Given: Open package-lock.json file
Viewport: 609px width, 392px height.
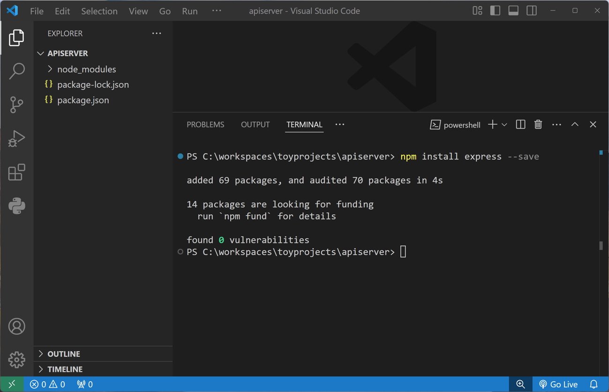Looking at the screenshot, I should 103,84.
